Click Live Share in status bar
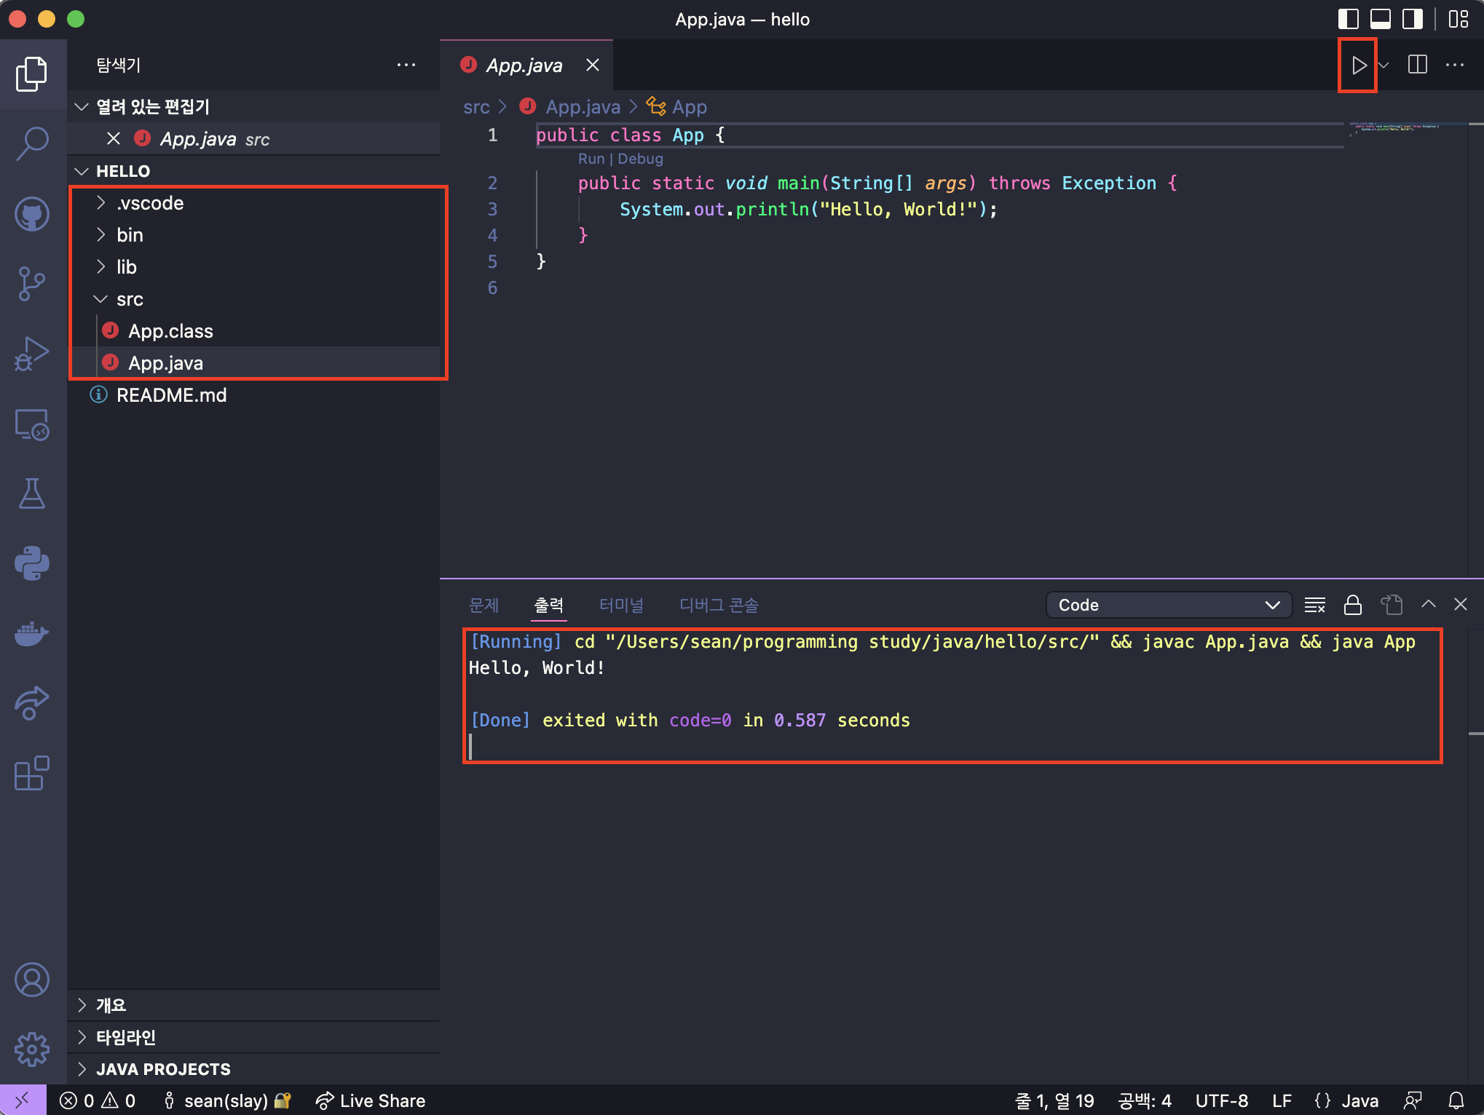 click(371, 1100)
